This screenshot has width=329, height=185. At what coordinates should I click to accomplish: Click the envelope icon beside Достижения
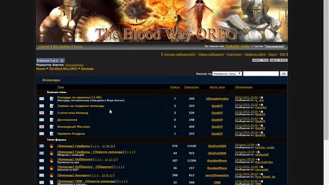point(42,120)
